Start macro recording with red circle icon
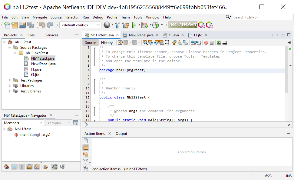Viewport: 294px width, 180px height. click(x=206, y=43)
